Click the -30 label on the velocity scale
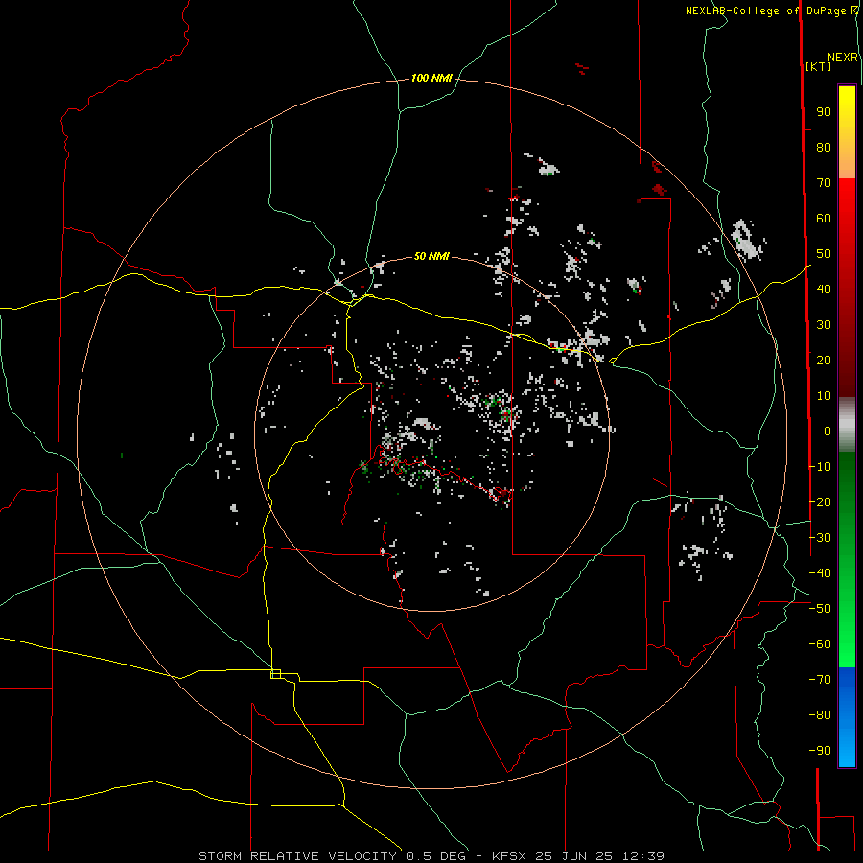This screenshot has height=863, width=863. (x=820, y=538)
